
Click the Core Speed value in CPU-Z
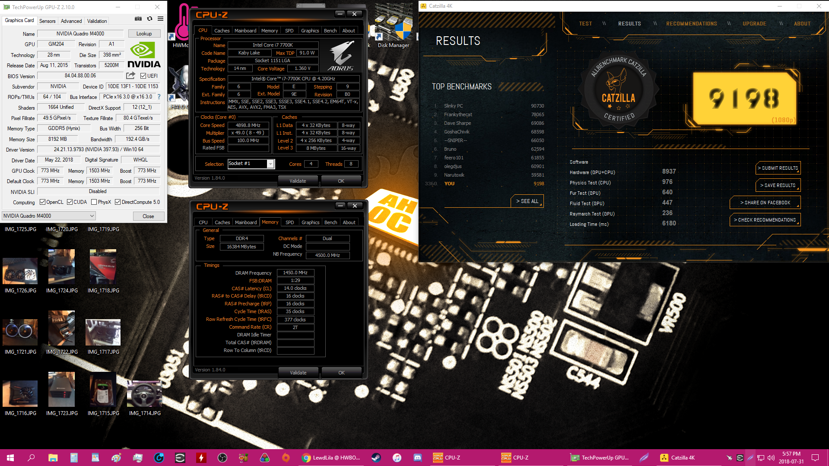tap(248, 125)
